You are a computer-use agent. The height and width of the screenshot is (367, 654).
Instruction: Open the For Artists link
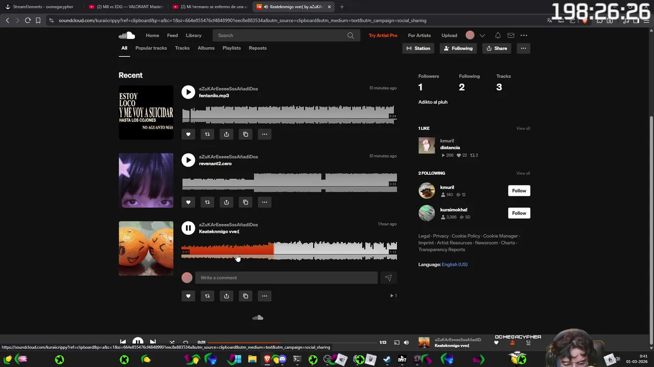[419, 35]
